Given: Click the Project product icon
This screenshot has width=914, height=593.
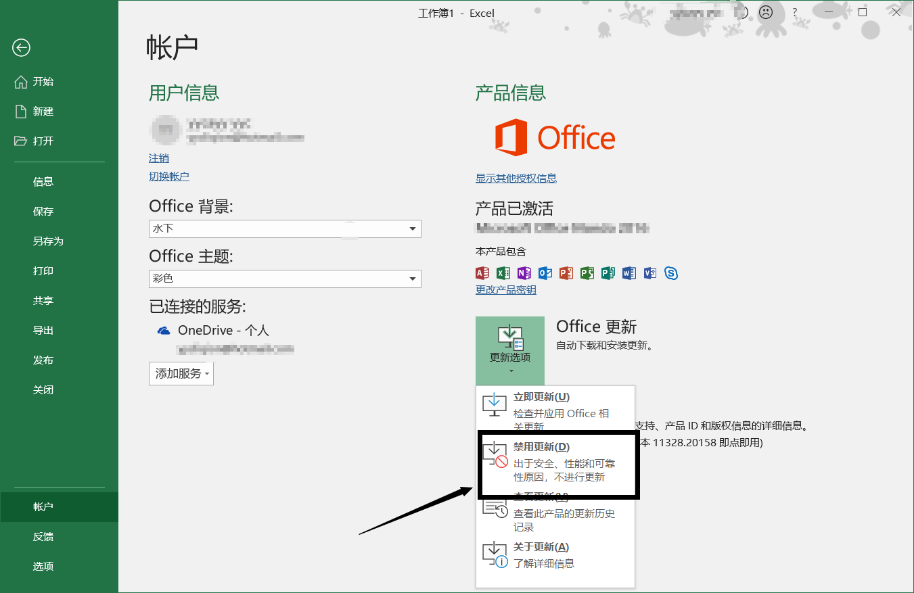Looking at the screenshot, I should (x=587, y=273).
